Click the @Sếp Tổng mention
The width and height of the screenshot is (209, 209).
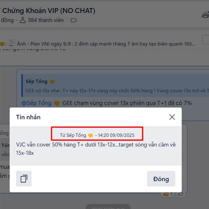[36, 103]
